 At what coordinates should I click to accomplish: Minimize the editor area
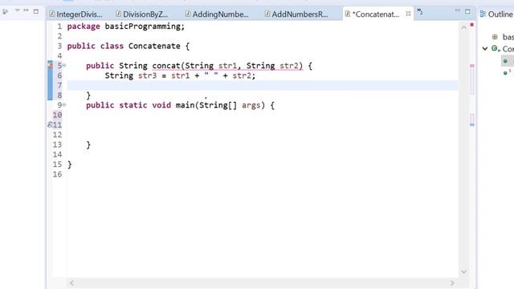pos(458,10)
